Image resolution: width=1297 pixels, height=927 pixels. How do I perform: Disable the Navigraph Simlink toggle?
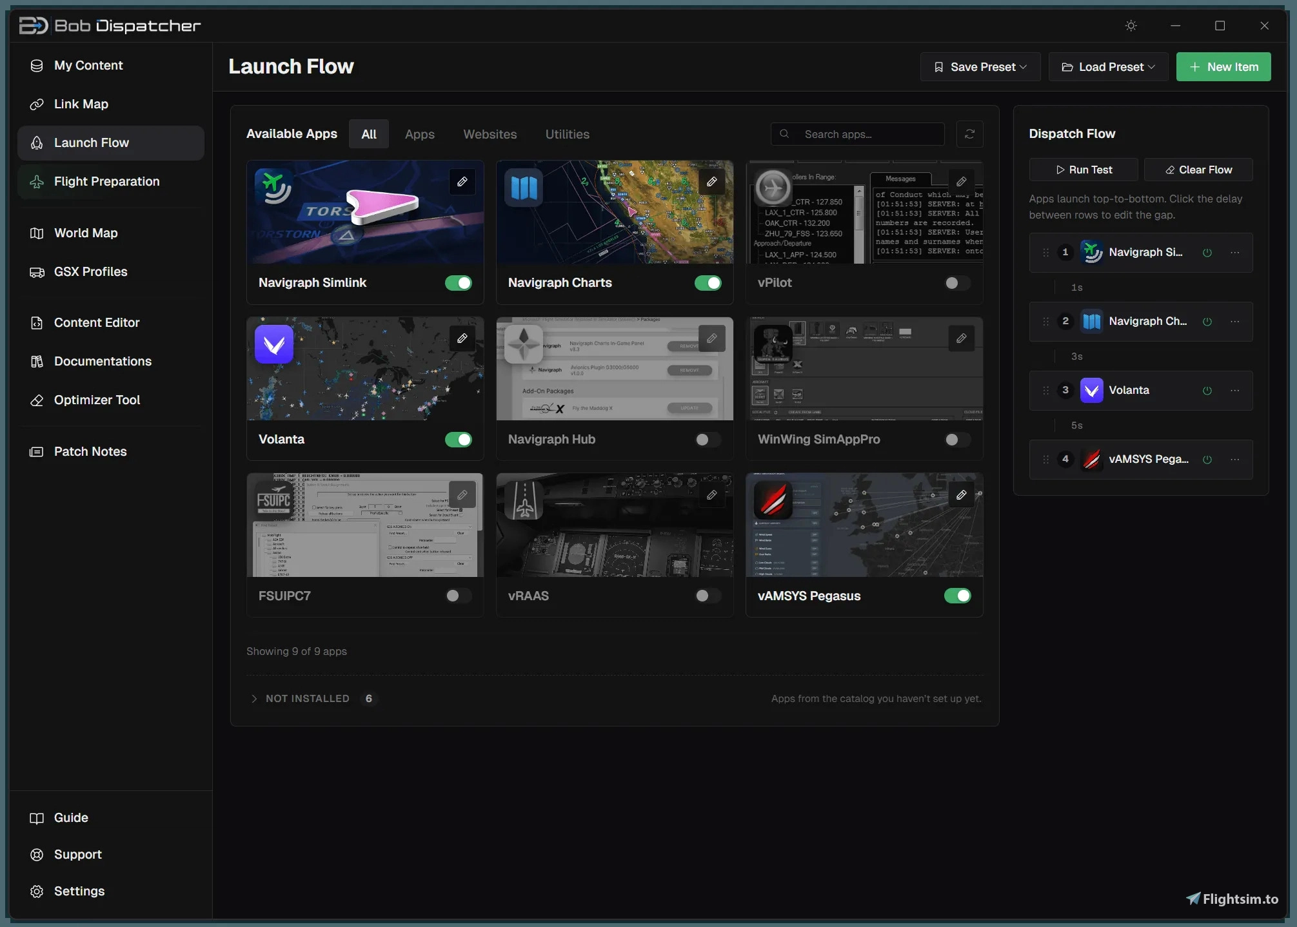click(459, 283)
